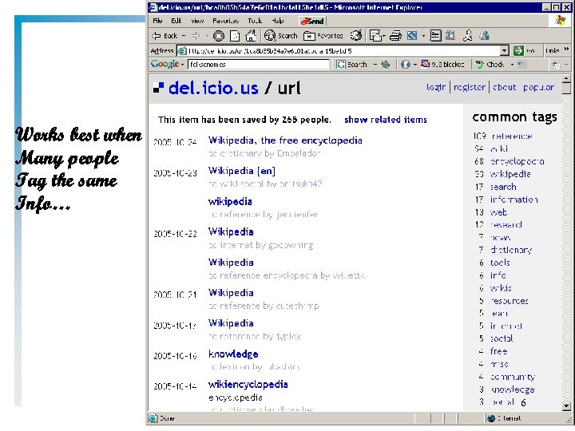Image resolution: width=575 pixels, height=431 pixels.
Task: Refresh the page using Refresh icon
Action: 235,36
